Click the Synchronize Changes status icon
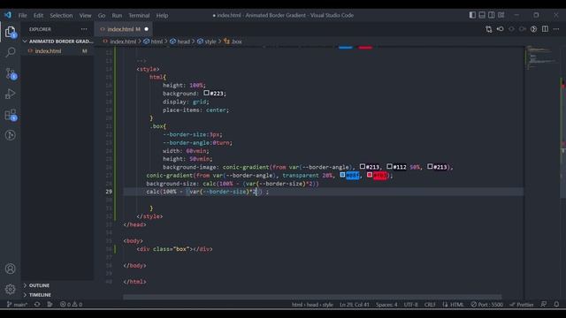This screenshot has height=318, width=566. (37, 304)
